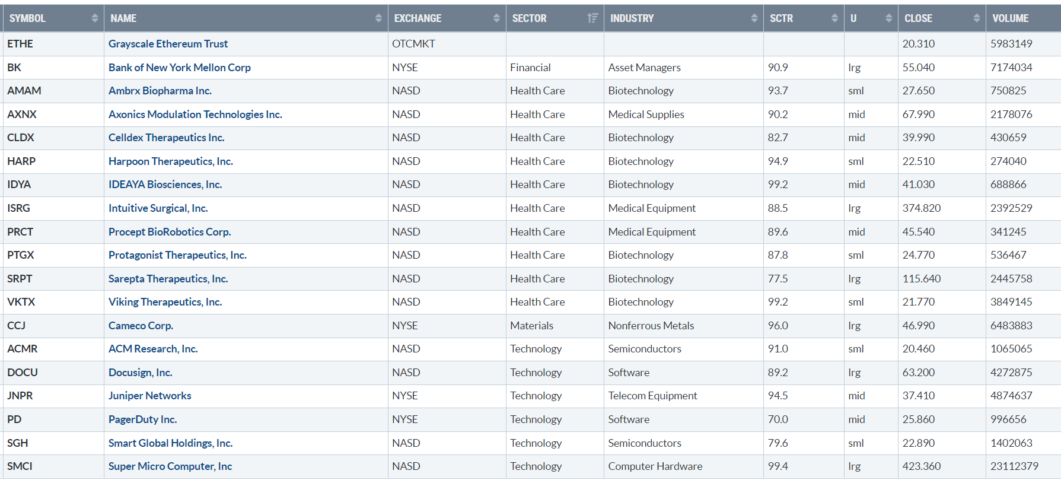The width and height of the screenshot is (1061, 480).
Task: Open the Docusign, Inc. link
Action: click(x=140, y=373)
